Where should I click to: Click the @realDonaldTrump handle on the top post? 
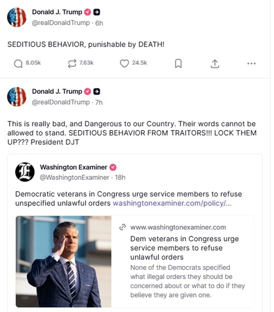coord(61,23)
